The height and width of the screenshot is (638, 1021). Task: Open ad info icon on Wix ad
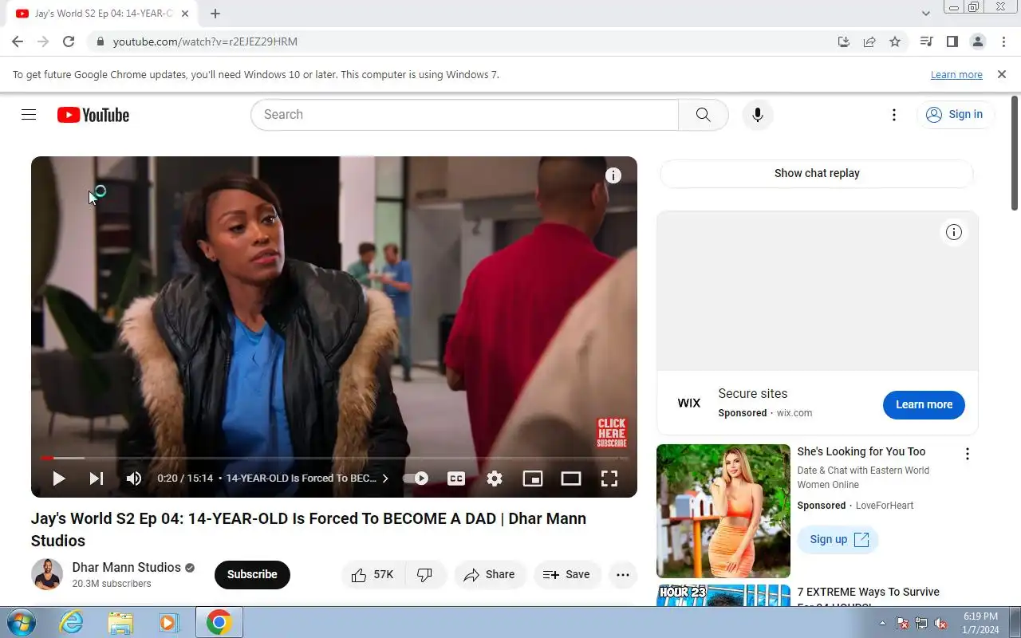(954, 232)
